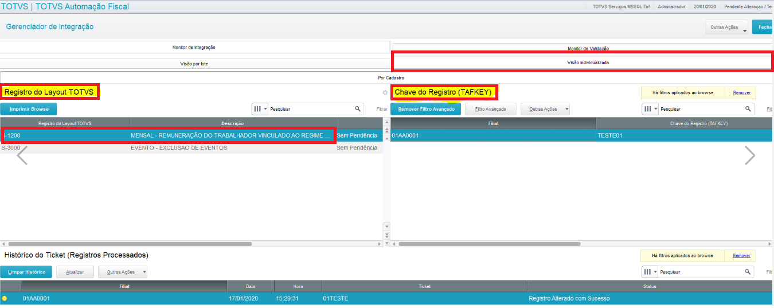Click the Fechar button in the header
The height and width of the screenshot is (308, 774).
point(763,27)
